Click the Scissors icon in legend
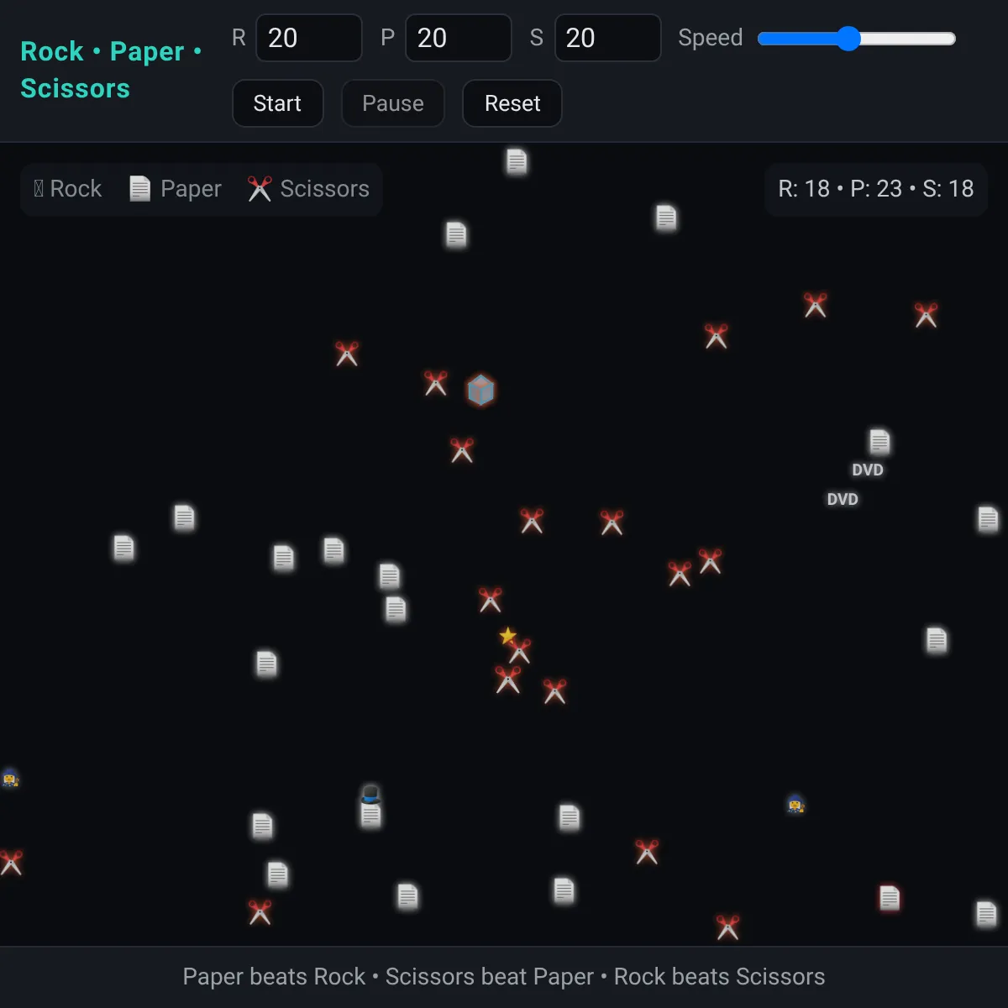The height and width of the screenshot is (1008, 1008). click(260, 189)
